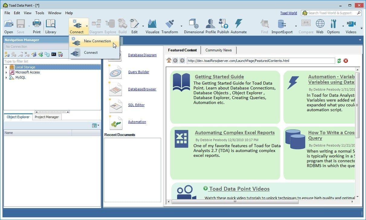Click the copy databases icon in Navigation Manager
Viewport: 366px width, 220px height.
coord(47,54)
